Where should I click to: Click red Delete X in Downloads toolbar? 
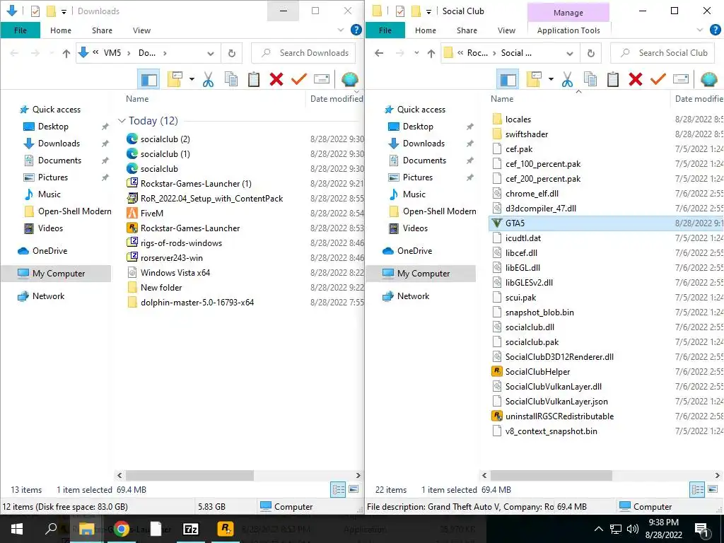click(x=276, y=79)
